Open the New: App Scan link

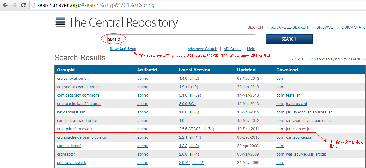coord(123,49)
